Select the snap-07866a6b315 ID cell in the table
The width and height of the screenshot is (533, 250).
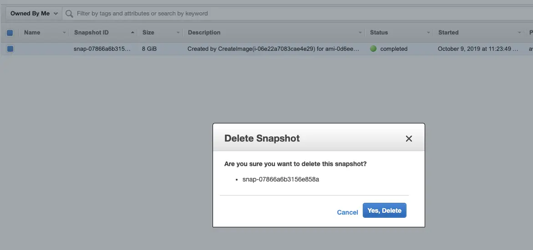pyautogui.click(x=102, y=49)
